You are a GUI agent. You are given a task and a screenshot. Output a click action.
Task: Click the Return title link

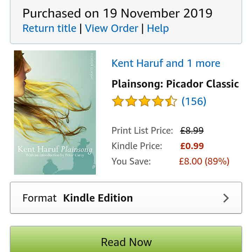[49, 28]
